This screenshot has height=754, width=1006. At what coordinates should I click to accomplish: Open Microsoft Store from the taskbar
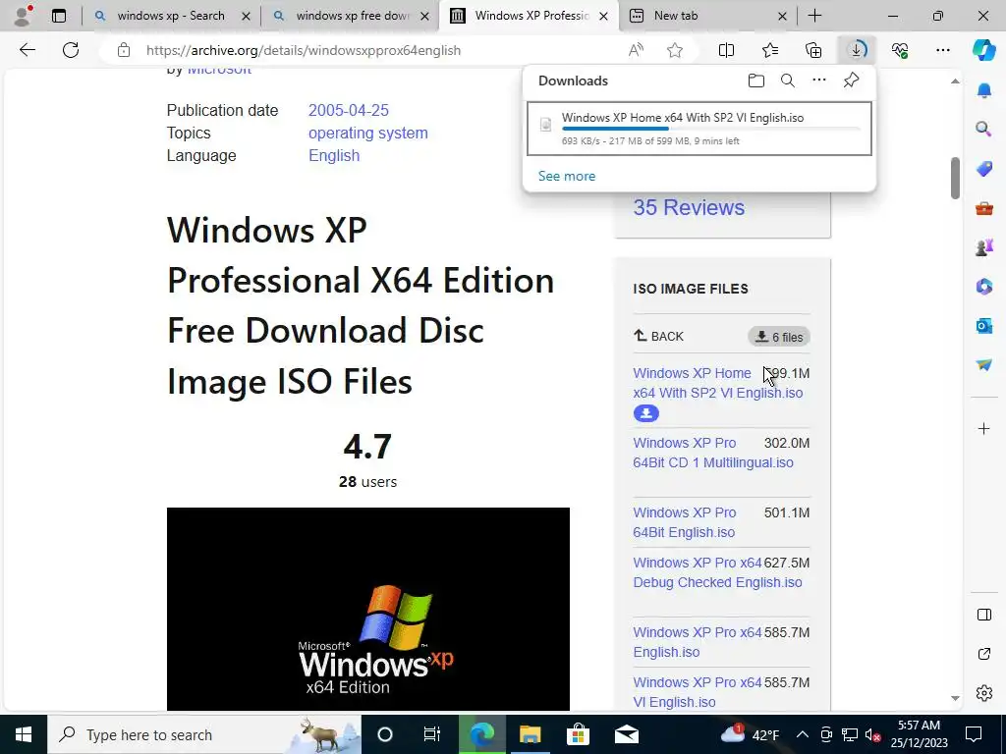(578, 734)
